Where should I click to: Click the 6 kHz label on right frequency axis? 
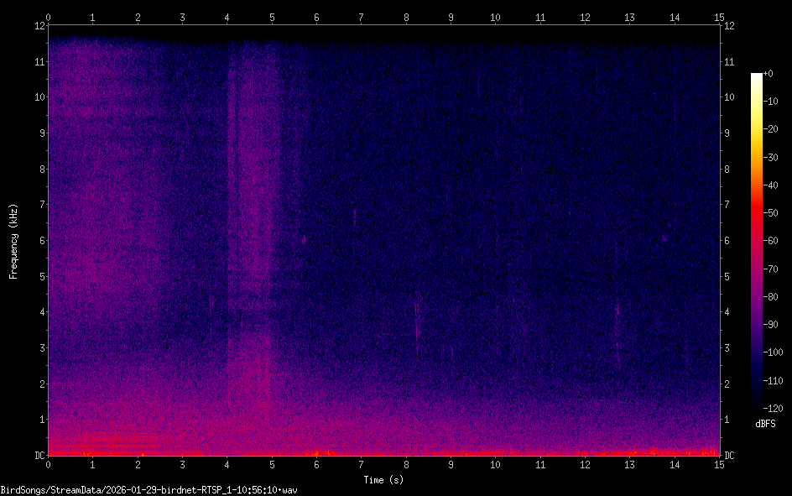point(729,241)
